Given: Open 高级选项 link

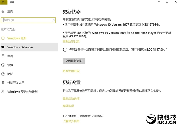Looking at the screenshot, I should (x=68, y=106).
